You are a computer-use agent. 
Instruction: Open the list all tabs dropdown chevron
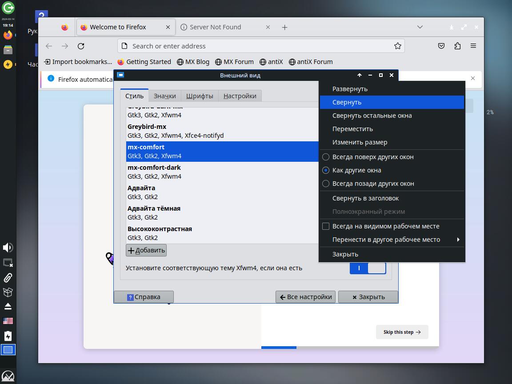(x=420, y=27)
